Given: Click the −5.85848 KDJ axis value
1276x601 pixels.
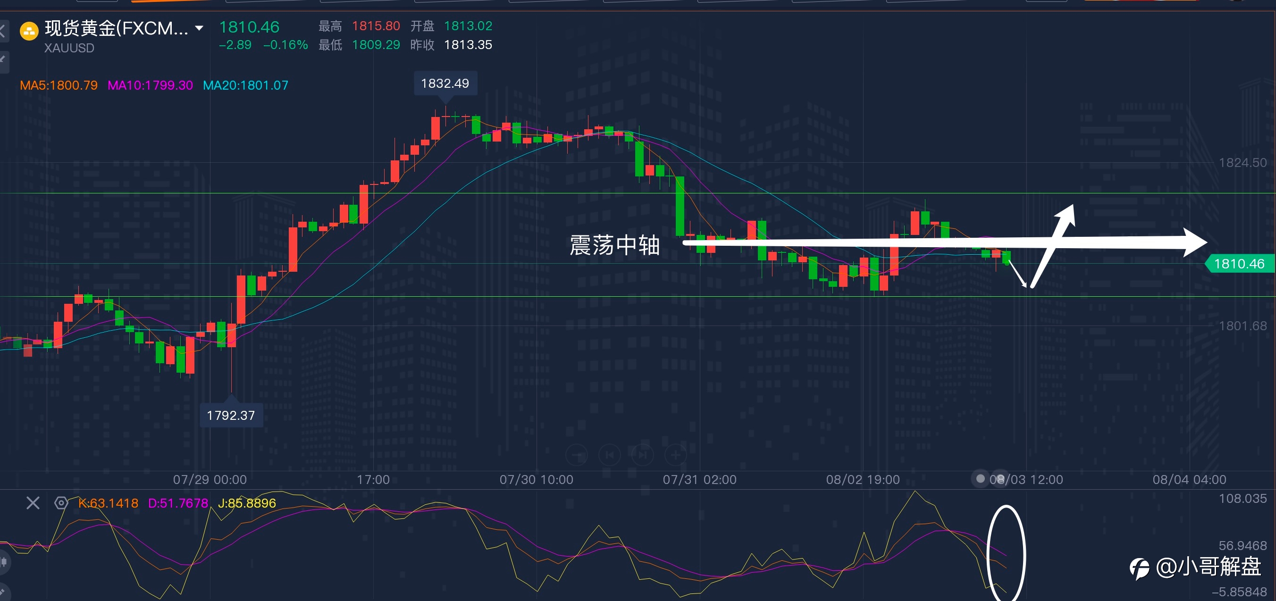Looking at the screenshot, I should tap(1239, 592).
